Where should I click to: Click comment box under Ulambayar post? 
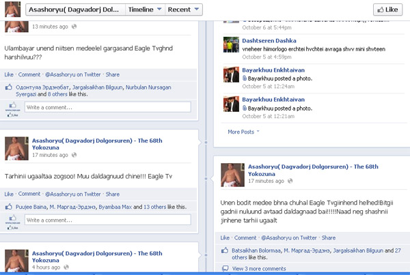click(x=108, y=107)
